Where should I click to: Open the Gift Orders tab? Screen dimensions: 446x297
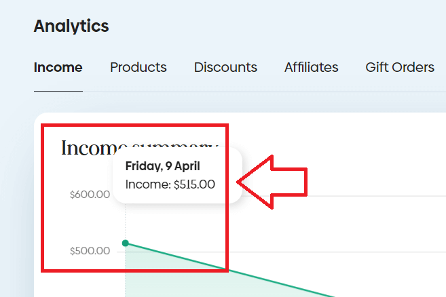click(399, 67)
